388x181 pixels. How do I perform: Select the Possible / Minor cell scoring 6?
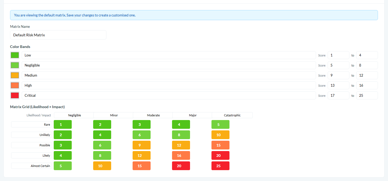(102, 145)
